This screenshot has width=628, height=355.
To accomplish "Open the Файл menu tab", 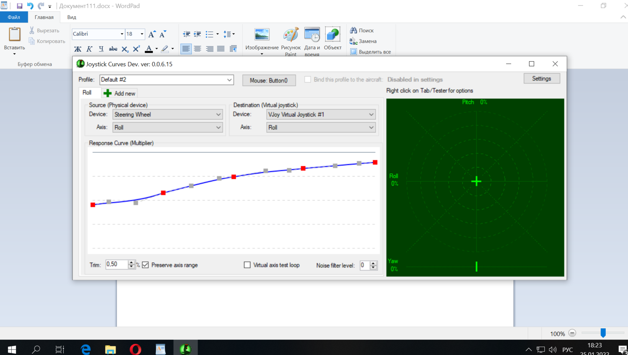I will (x=14, y=17).
